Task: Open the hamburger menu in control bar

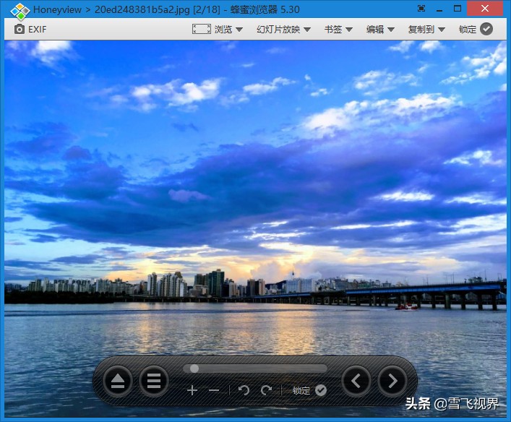Action: [x=153, y=381]
